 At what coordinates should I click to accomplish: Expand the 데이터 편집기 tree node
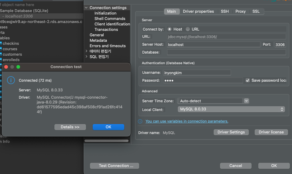click(x=86, y=51)
